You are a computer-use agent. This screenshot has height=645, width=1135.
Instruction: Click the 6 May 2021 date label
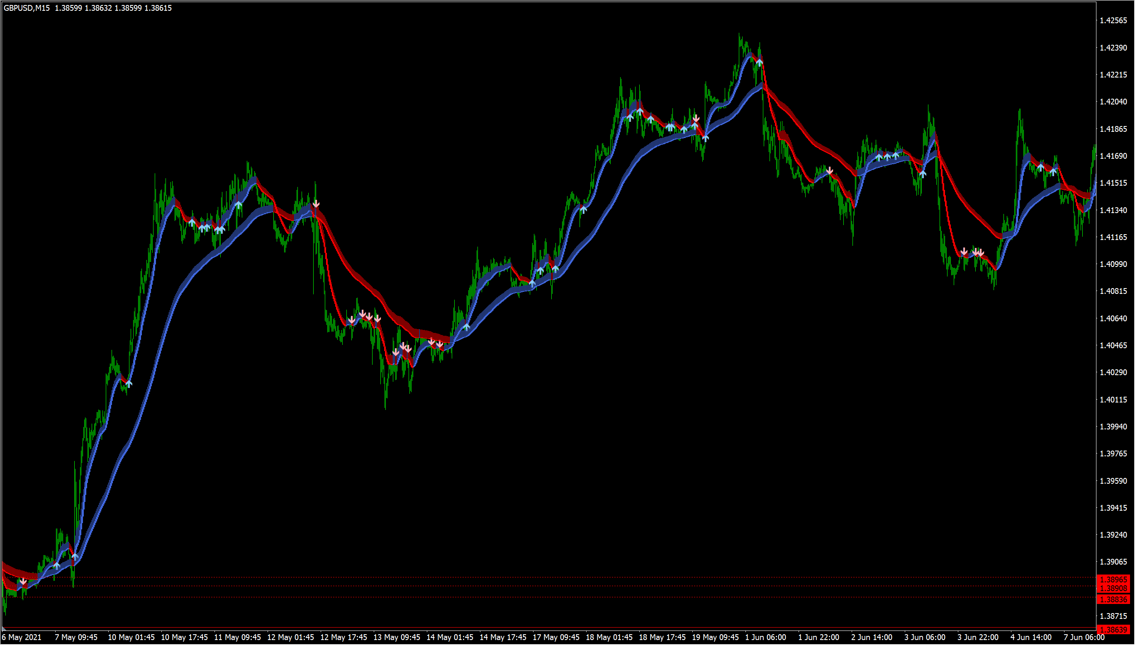pyautogui.click(x=22, y=638)
